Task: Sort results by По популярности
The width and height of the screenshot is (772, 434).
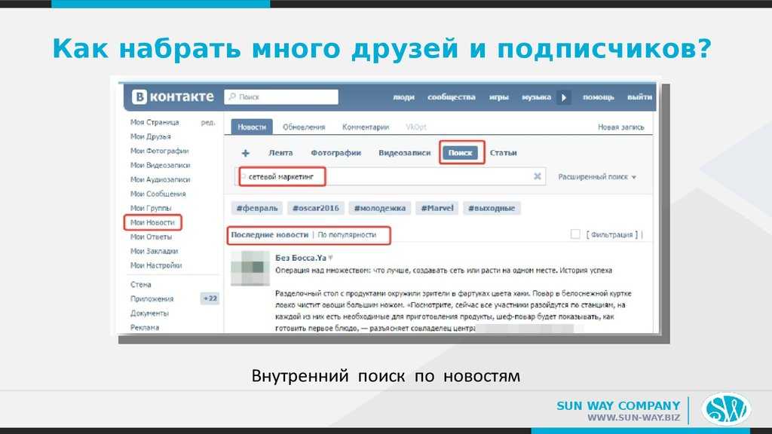Action: click(347, 234)
